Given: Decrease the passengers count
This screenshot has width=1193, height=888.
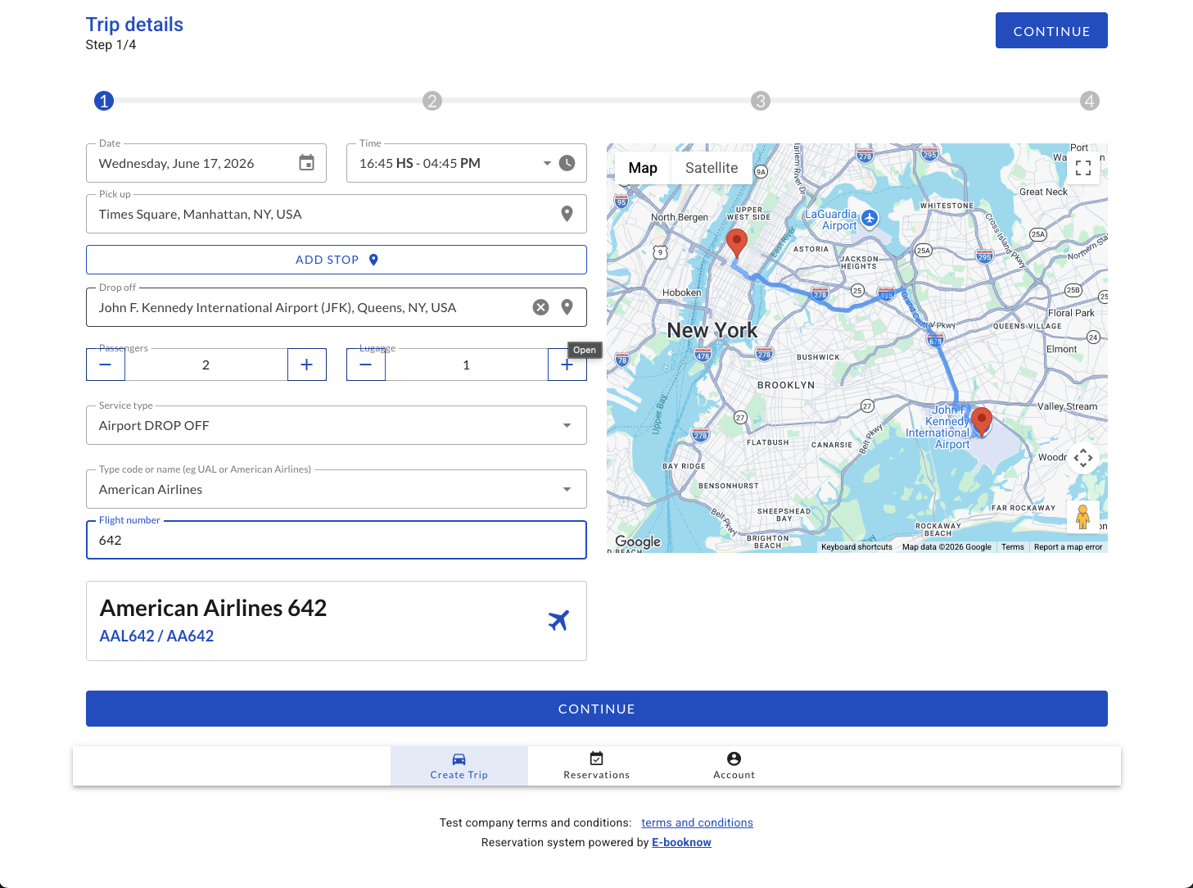Looking at the screenshot, I should point(106,365).
